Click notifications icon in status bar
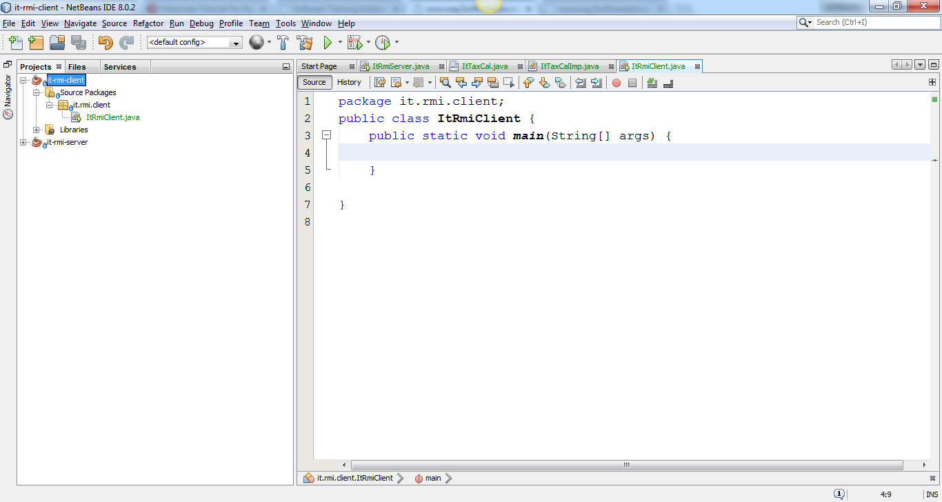 point(839,494)
